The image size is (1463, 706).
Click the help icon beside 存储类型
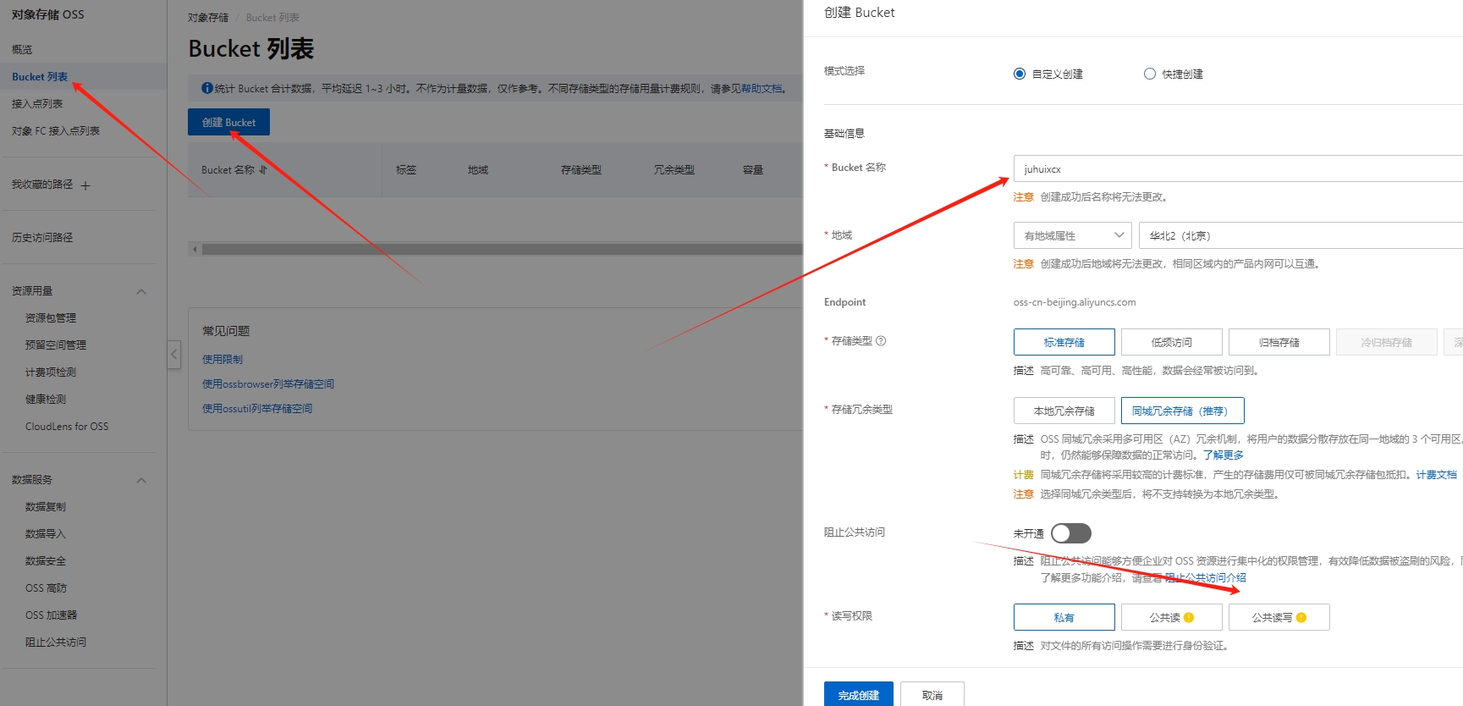[881, 341]
